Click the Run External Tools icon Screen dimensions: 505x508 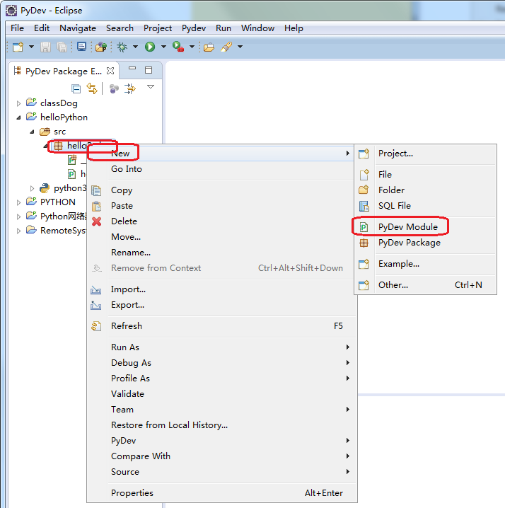178,47
